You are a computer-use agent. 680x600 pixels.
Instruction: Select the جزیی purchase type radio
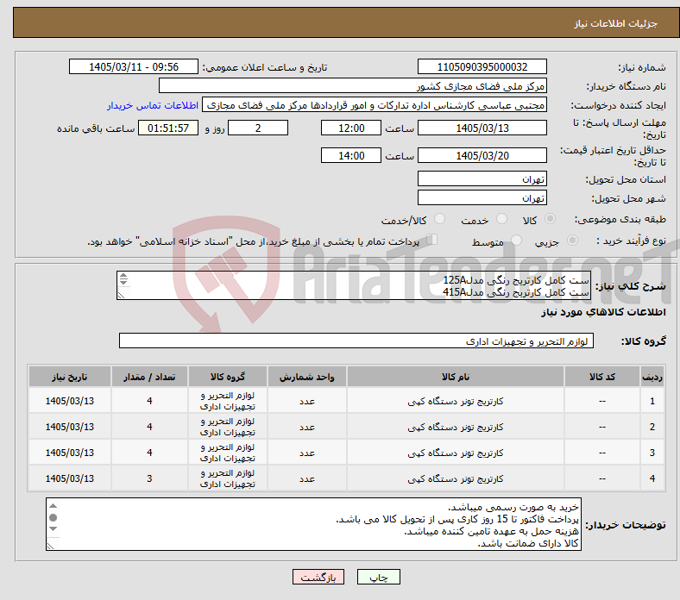[x=572, y=241]
